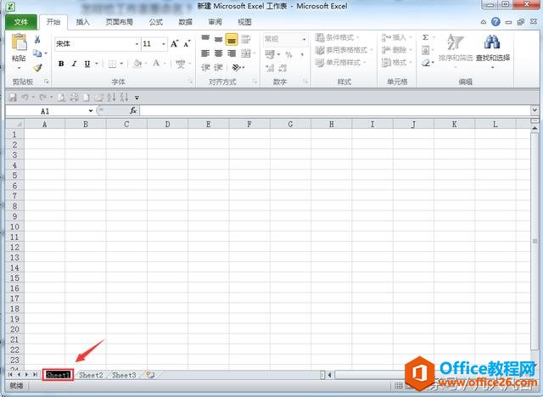Align text left
Viewport: 543px width, 397px height.
coord(205,53)
